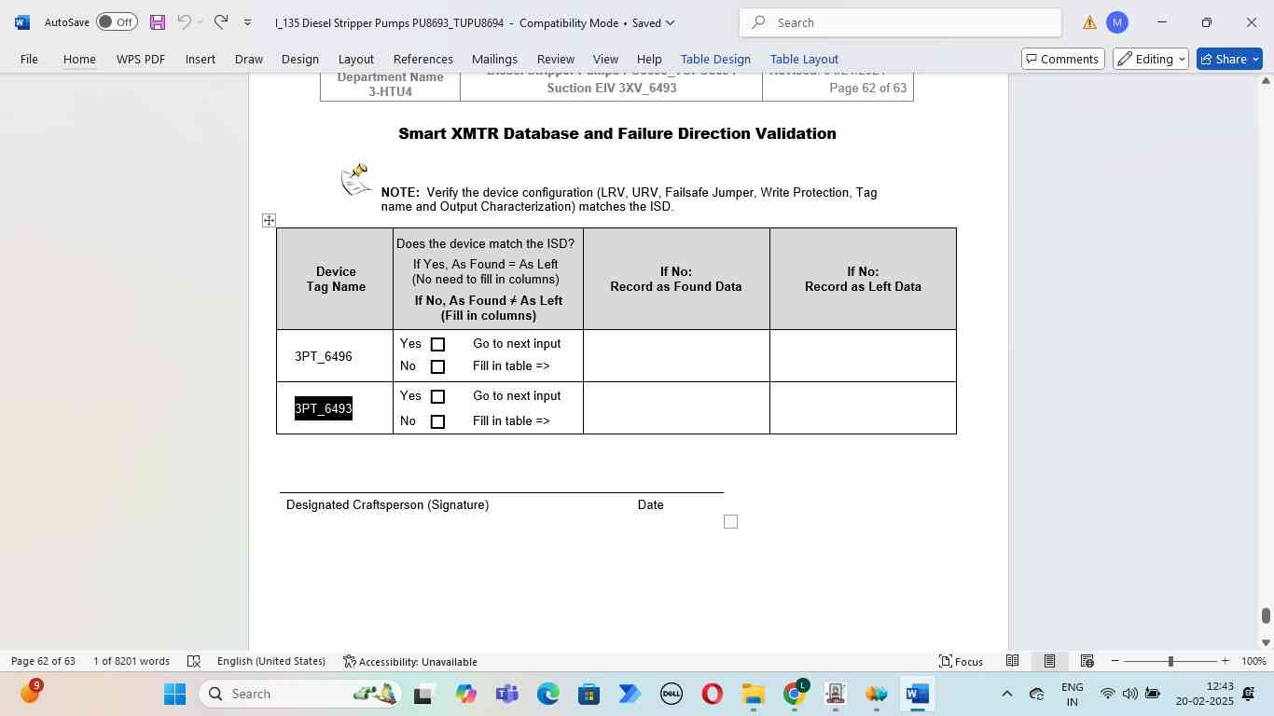Open Opera browser from taskbar
This screenshot has height=716, width=1274.
[x=712, y=694]
